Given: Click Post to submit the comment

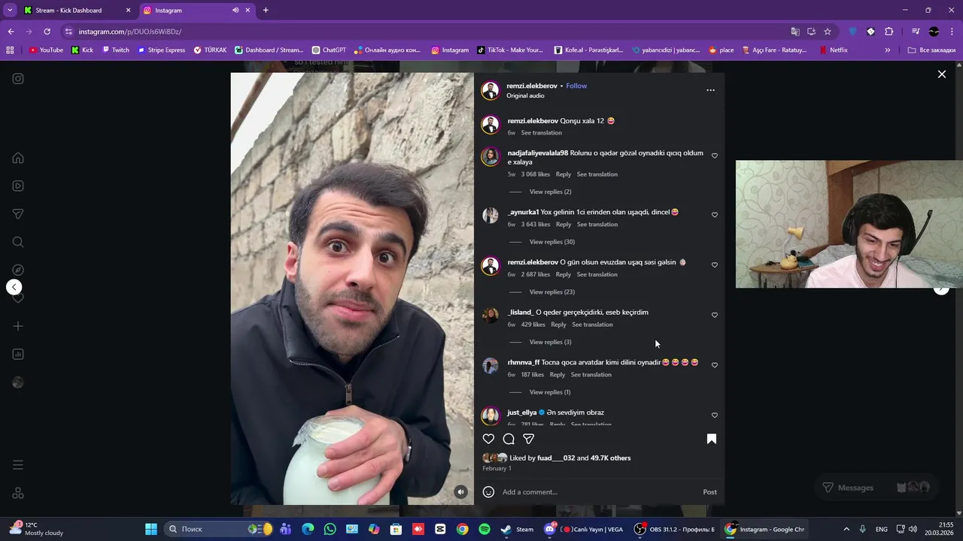Looking at the screenshot, I should click(x=709, y=492).
